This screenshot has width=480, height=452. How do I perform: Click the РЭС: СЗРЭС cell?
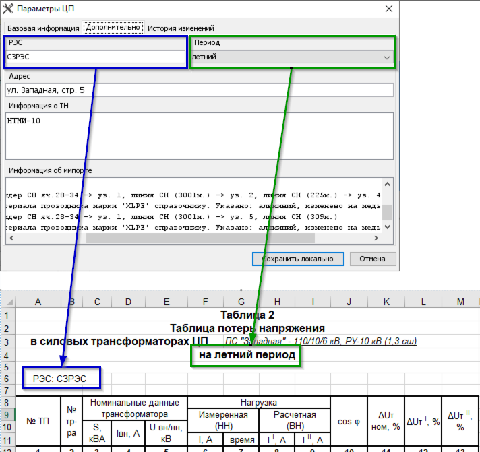[x=59, y=379]
